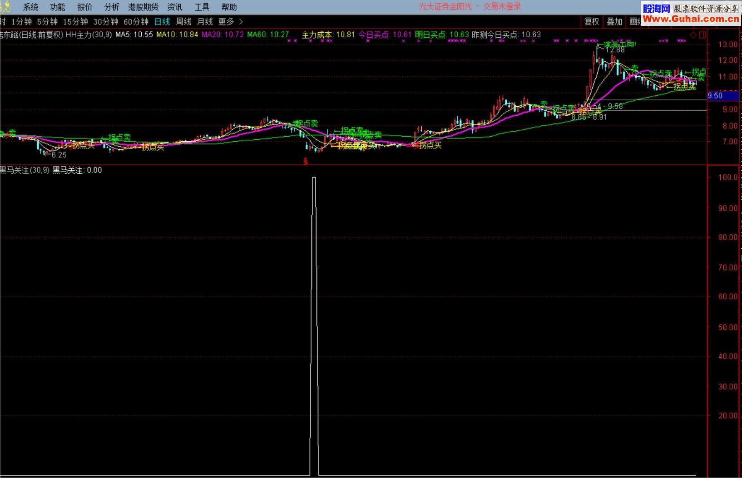Open the 系统 menu
Viewport: 742px width, 478px height.
pyautogui.click(x=30, y=7)
